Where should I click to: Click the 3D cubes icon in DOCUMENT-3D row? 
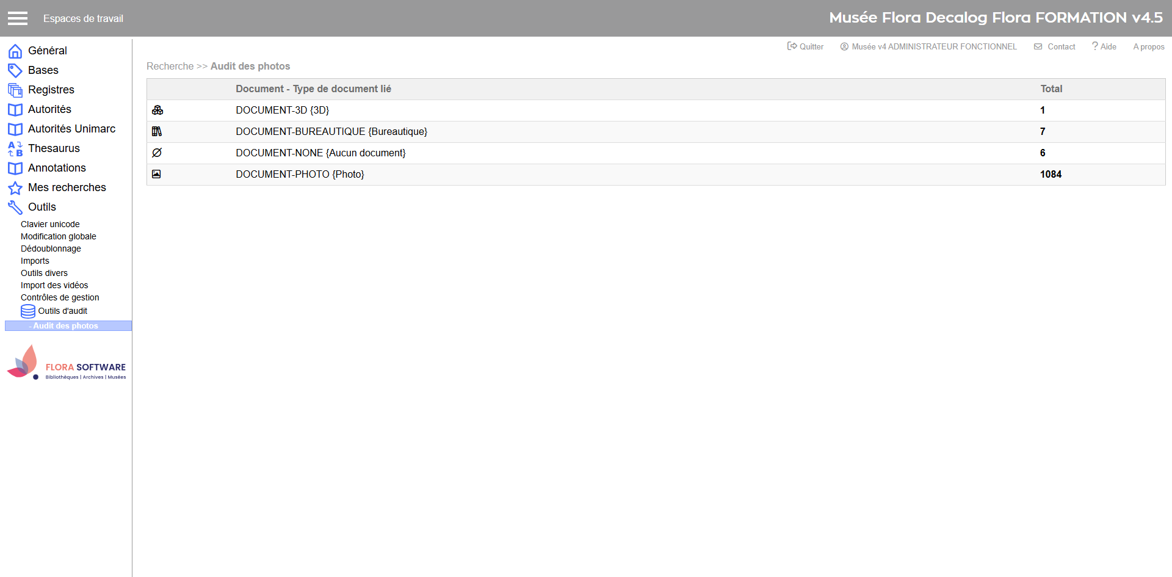157,110
